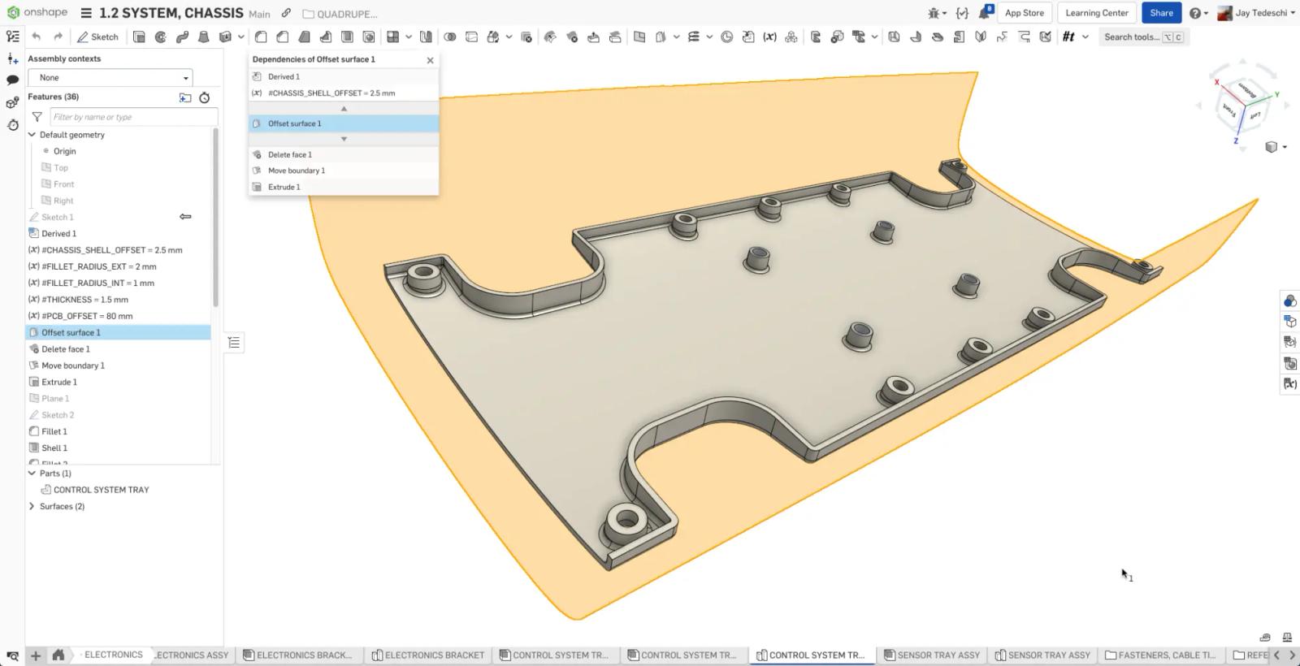The width and height of the screenshot is (1300, 666).
Task: Click the Revolve tool icon
Action: coord(160,37)
